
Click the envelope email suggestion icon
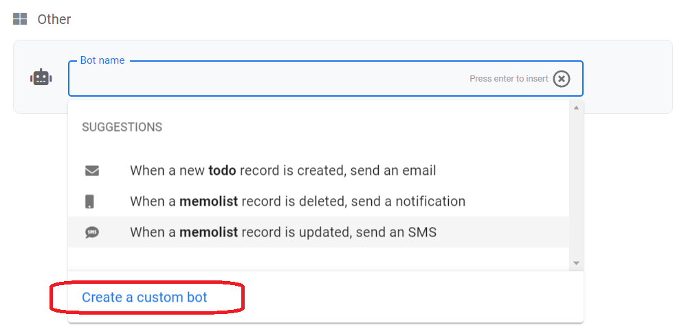92,171
